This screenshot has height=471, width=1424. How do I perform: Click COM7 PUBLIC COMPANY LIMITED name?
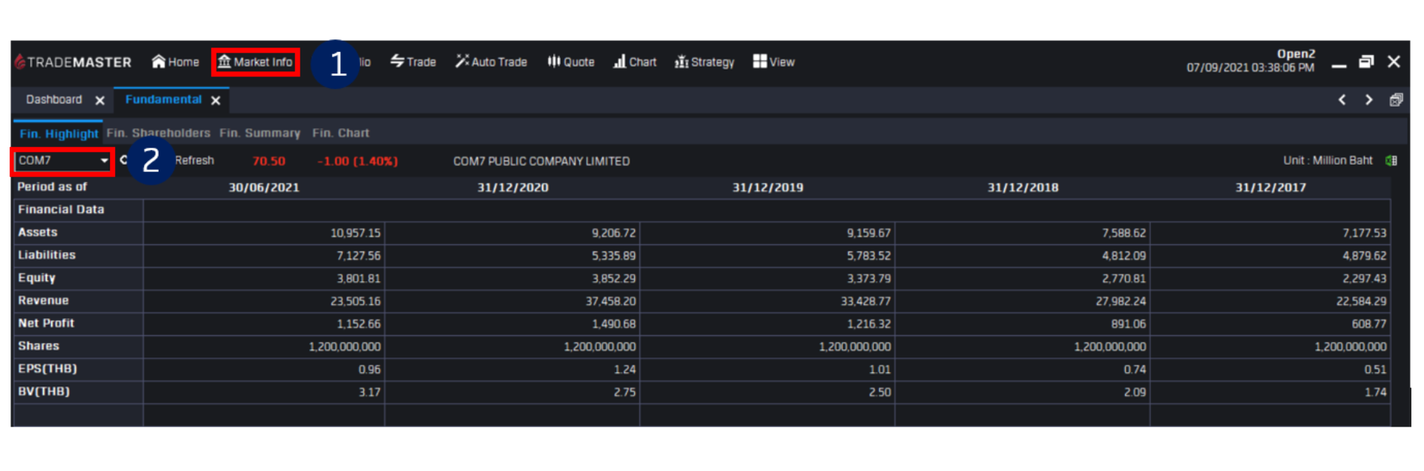541,161
